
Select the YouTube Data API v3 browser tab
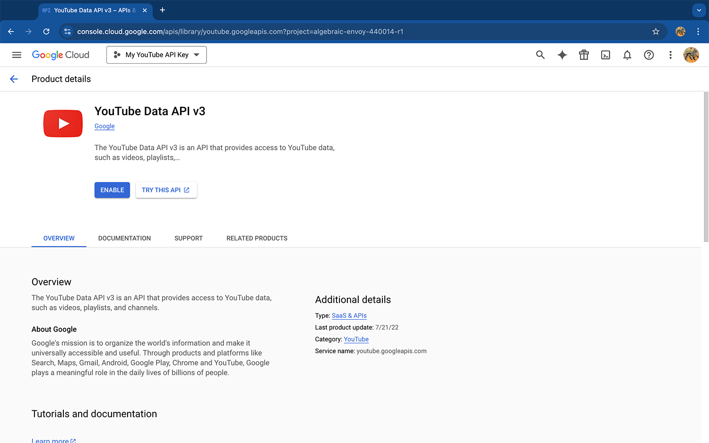click(x=95, y=10)
